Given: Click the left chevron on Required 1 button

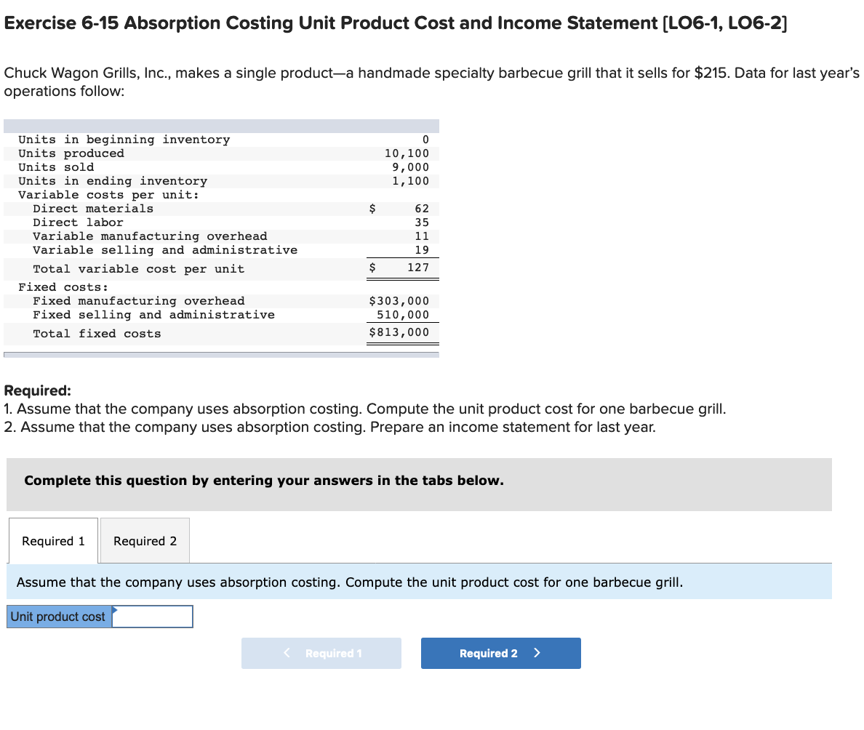Looking at the screenshot, I should pos(286,653).
